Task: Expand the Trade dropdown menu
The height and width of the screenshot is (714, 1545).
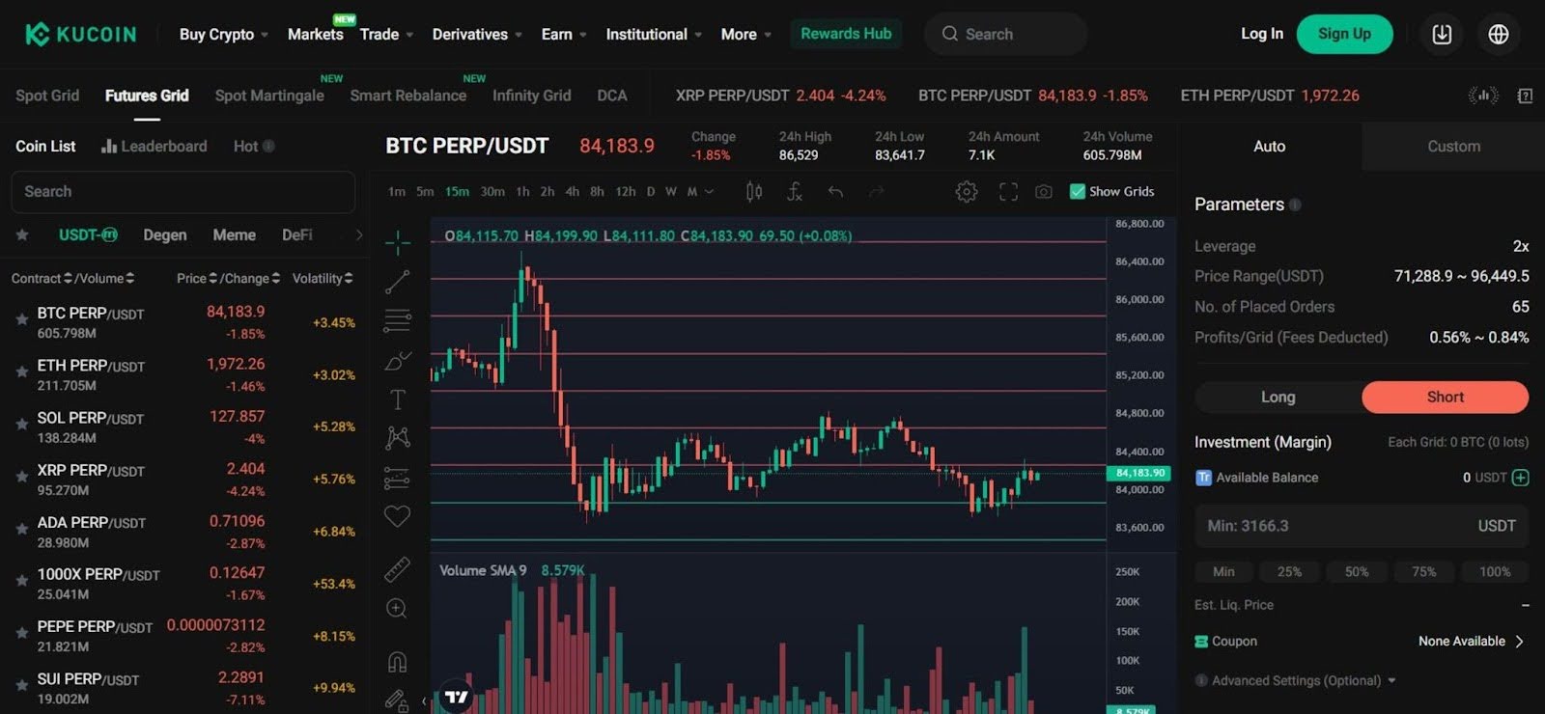Action: click(386, 35)
